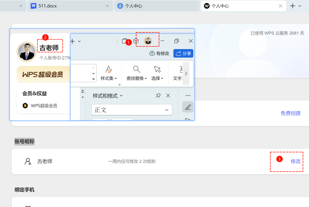Image resolution: width=309 pixels, height=207 pixels.
Task: Click the group dialog launcher arrow below 样式集
Action: click(119, 84)
